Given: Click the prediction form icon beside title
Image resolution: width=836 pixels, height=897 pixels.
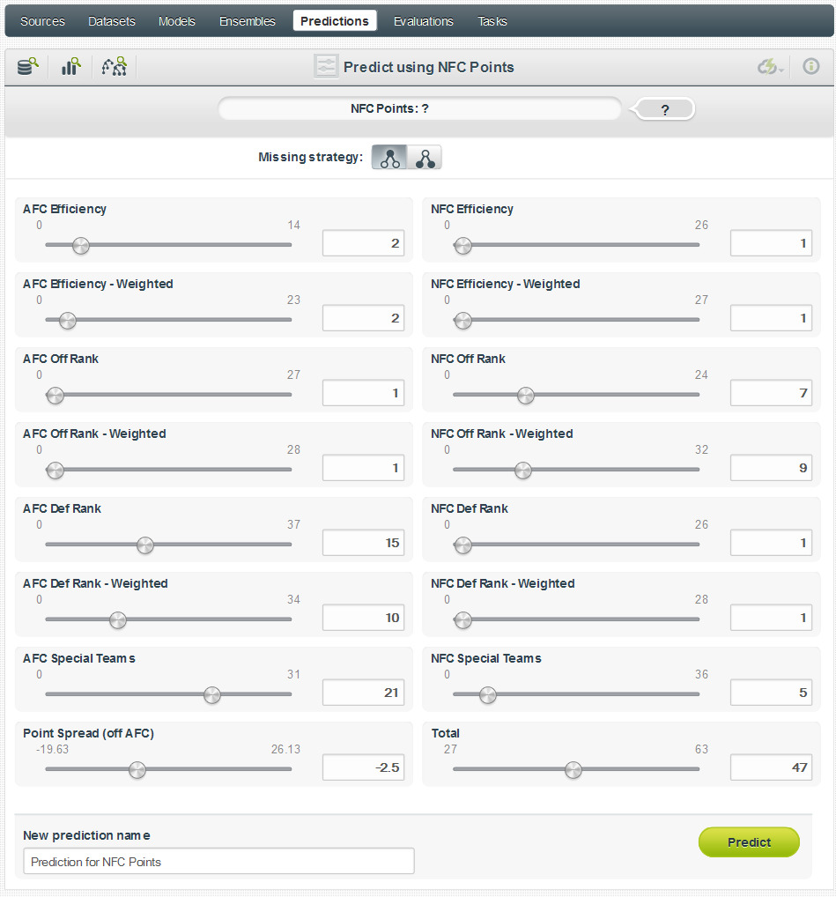Looking at the screenshot, I should coord(326,67).
